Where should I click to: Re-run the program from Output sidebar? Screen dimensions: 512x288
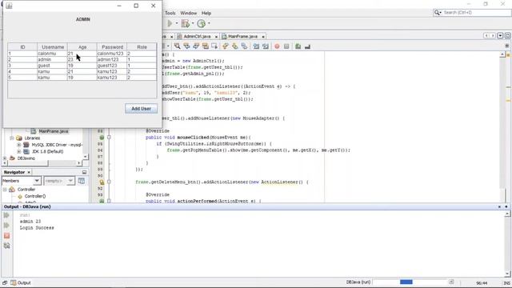tap(6, 215)
